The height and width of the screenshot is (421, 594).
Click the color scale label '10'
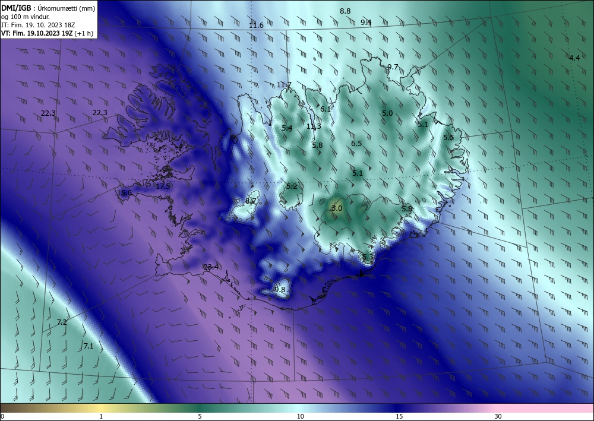pos(300,416)
